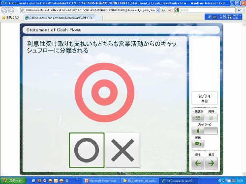
Task: Stop loading with the red X icon
Action: coord(170,10)
